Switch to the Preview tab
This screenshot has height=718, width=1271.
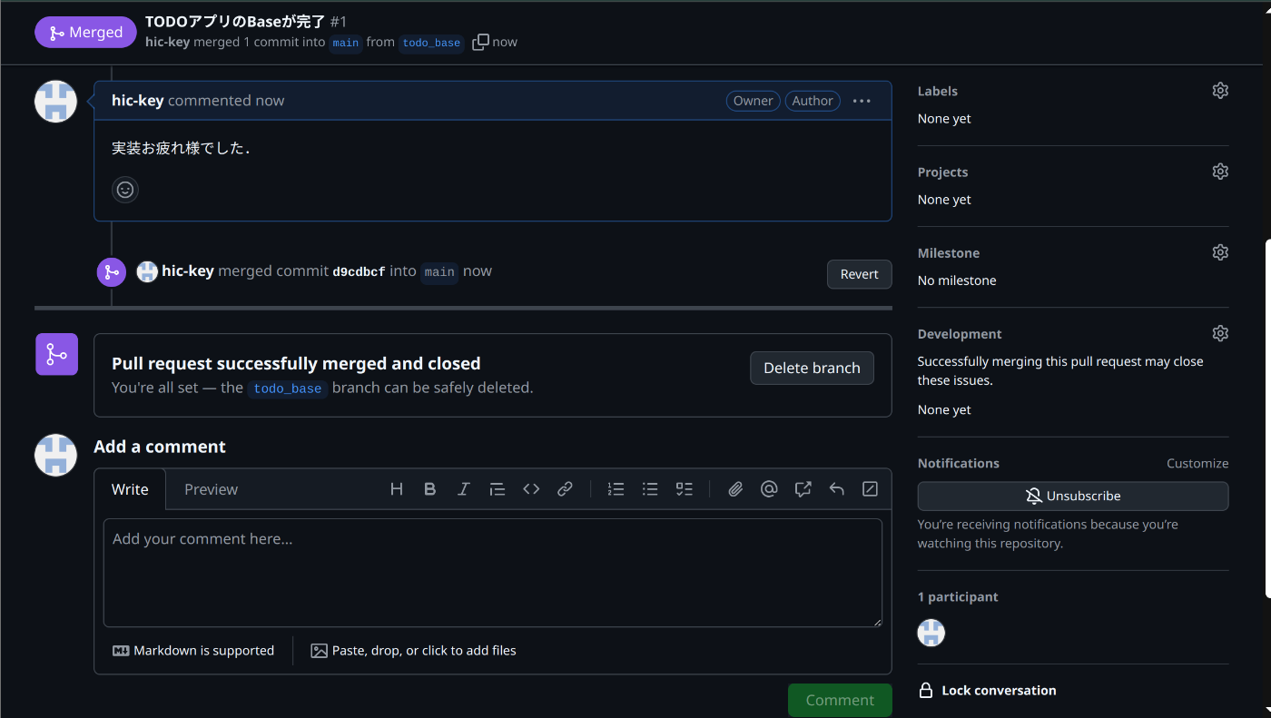tap(211, 489)
